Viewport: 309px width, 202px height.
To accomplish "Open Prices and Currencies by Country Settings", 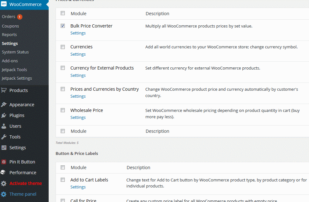I will click(78, 96).
